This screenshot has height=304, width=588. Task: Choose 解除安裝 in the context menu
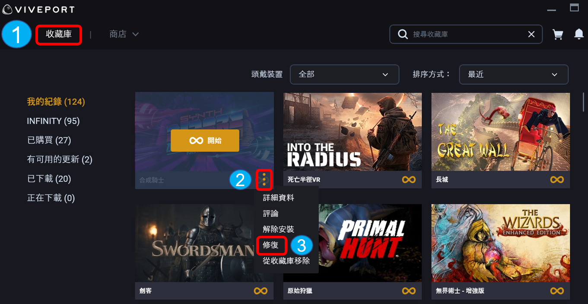[279, 229]
